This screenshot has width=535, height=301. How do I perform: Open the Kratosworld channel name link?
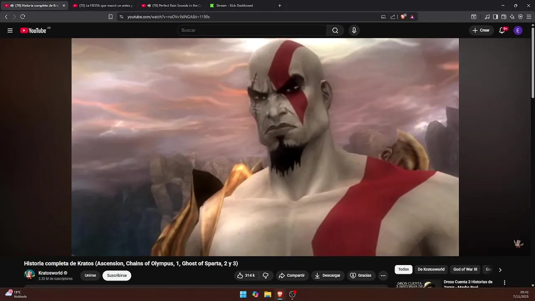pos(50,273)
